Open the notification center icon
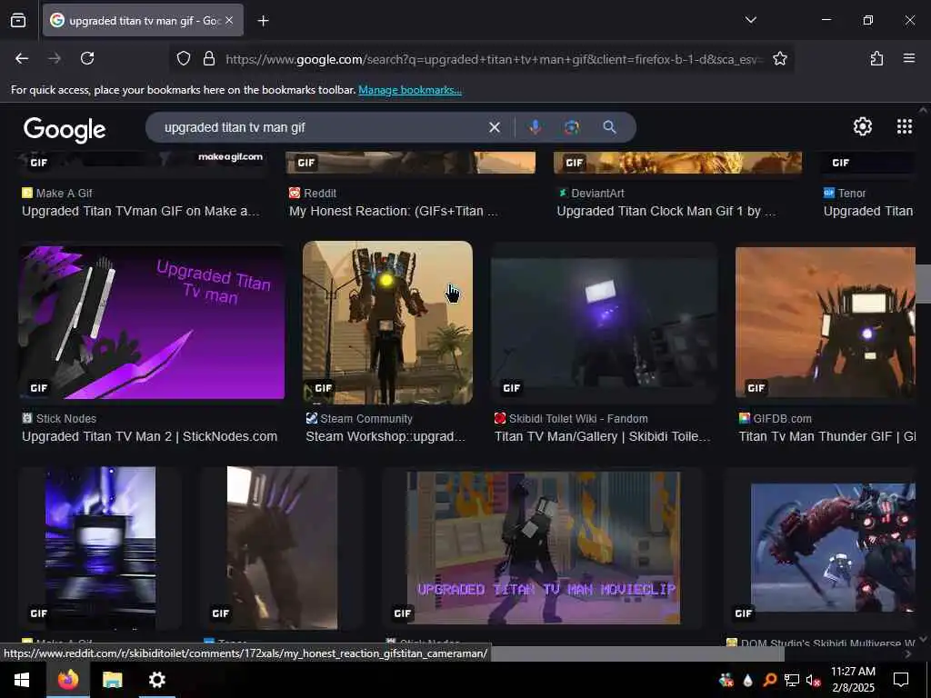931x698 pixels. click(901, 680)
